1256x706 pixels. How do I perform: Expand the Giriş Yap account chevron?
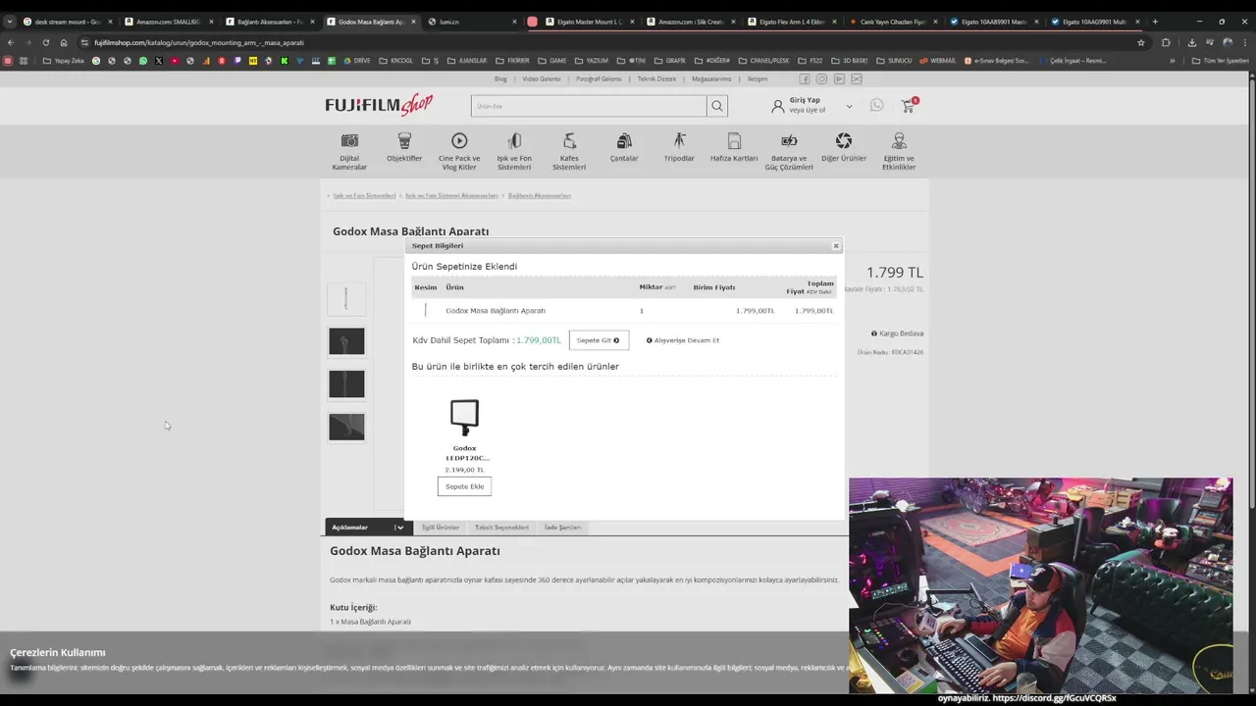[849, 106]
